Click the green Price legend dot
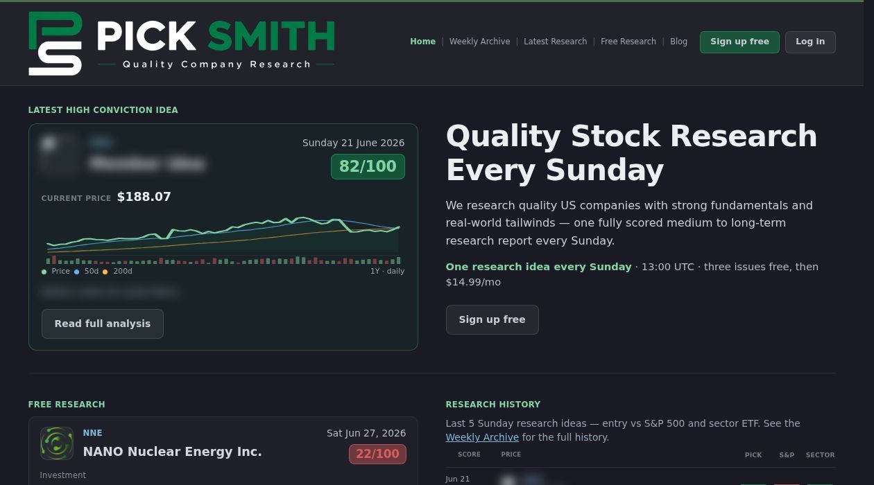This screenshot has width=874, height=485. tap(44, 272)
